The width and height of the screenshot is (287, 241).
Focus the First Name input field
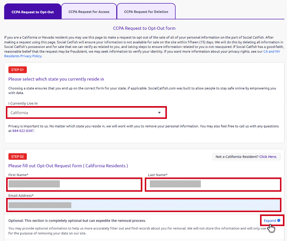(x=74, y=184)
